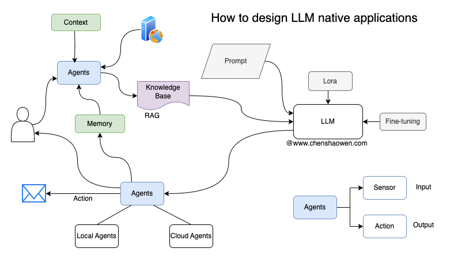Click the Agents box above Local Agents
Image resolution: width=454 pixels, height=271 pixels.
[142, 193]
